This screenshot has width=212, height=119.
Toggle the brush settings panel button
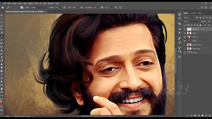tap(22, 8)
